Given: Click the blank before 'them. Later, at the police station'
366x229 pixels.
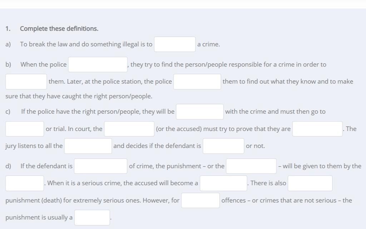Looking at the screenshot, I should click(26, 81).
